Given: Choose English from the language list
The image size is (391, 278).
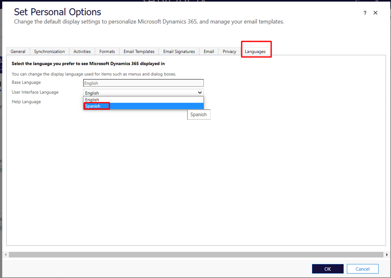Looking at the screenshot, I should 144,100.
